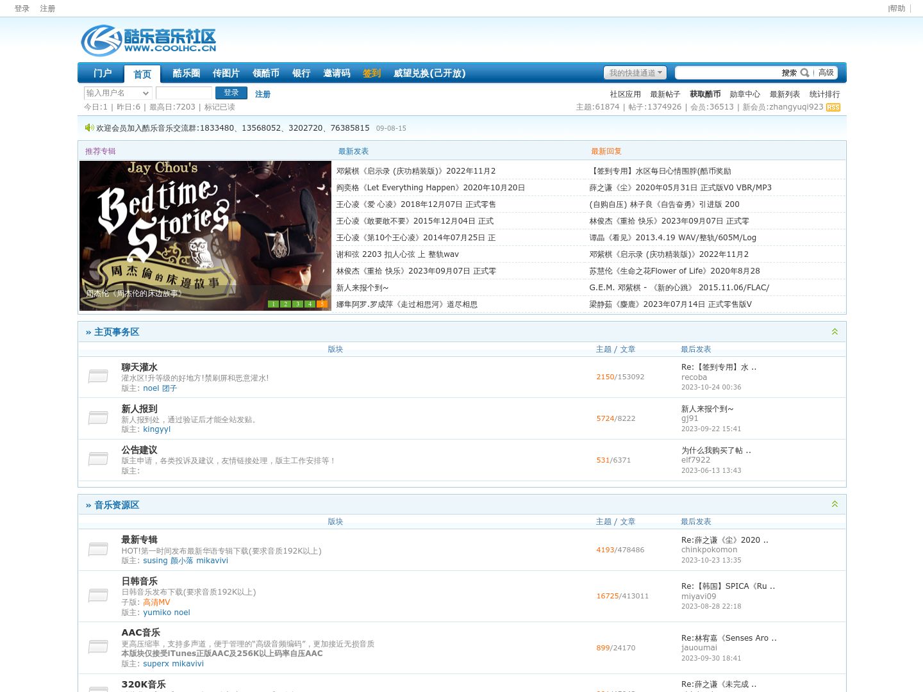The height and width of the screenshot is (692, 923).
Task: Open the 首页 nav tab
Action: click(x=142, y=74)
